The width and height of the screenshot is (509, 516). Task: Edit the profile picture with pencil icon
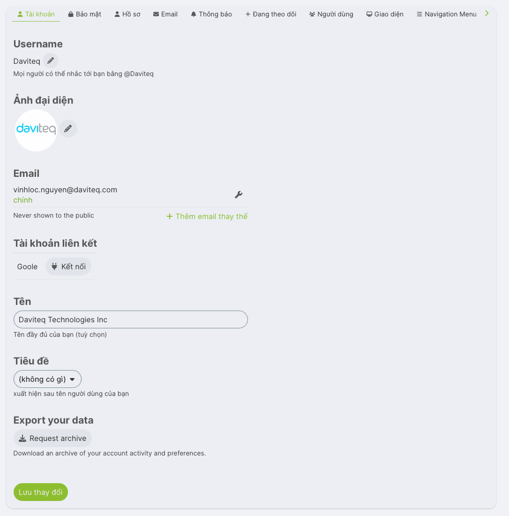coord(68,129)
